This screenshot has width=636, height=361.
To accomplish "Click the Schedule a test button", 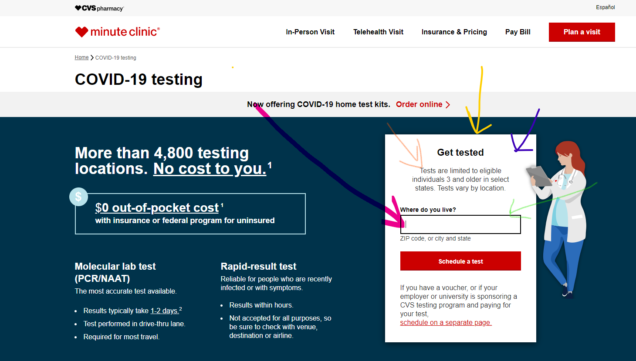I will pyautogui.click(x=460, y=261).
